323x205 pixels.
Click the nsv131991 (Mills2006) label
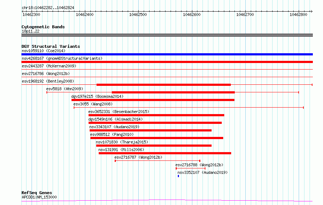(121, 150)
